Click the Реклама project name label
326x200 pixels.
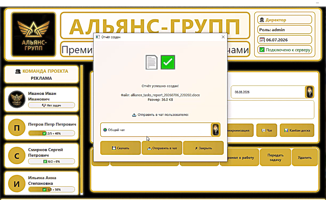pyautogui.click(x=41, y=78)
